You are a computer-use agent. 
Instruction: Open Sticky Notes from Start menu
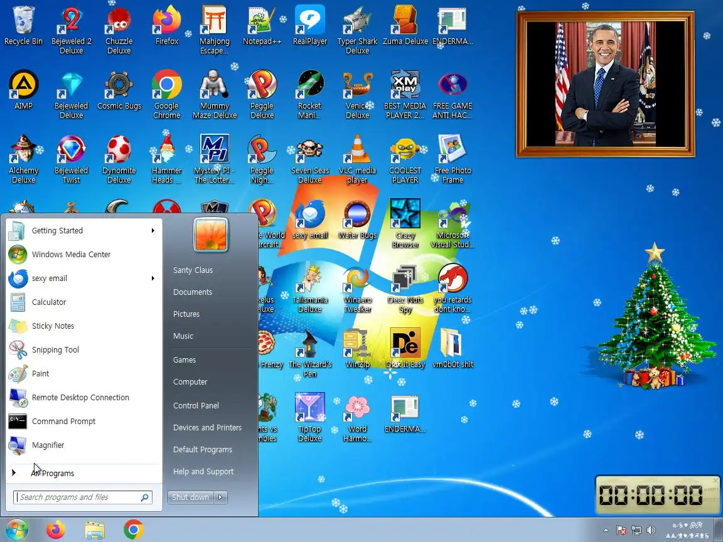pos(83,326)
